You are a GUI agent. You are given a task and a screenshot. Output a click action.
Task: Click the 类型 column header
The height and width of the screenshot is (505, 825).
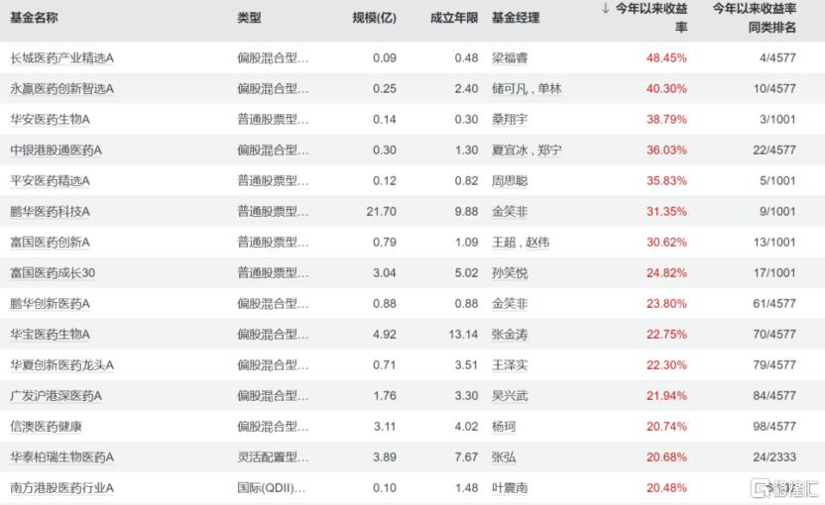click(x=249, y=18)
